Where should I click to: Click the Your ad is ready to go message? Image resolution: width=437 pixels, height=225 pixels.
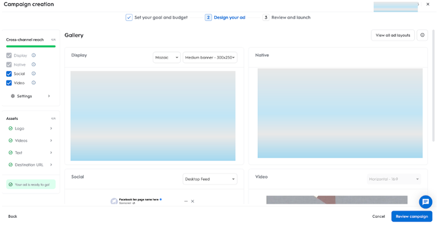(x=31, y=184)
